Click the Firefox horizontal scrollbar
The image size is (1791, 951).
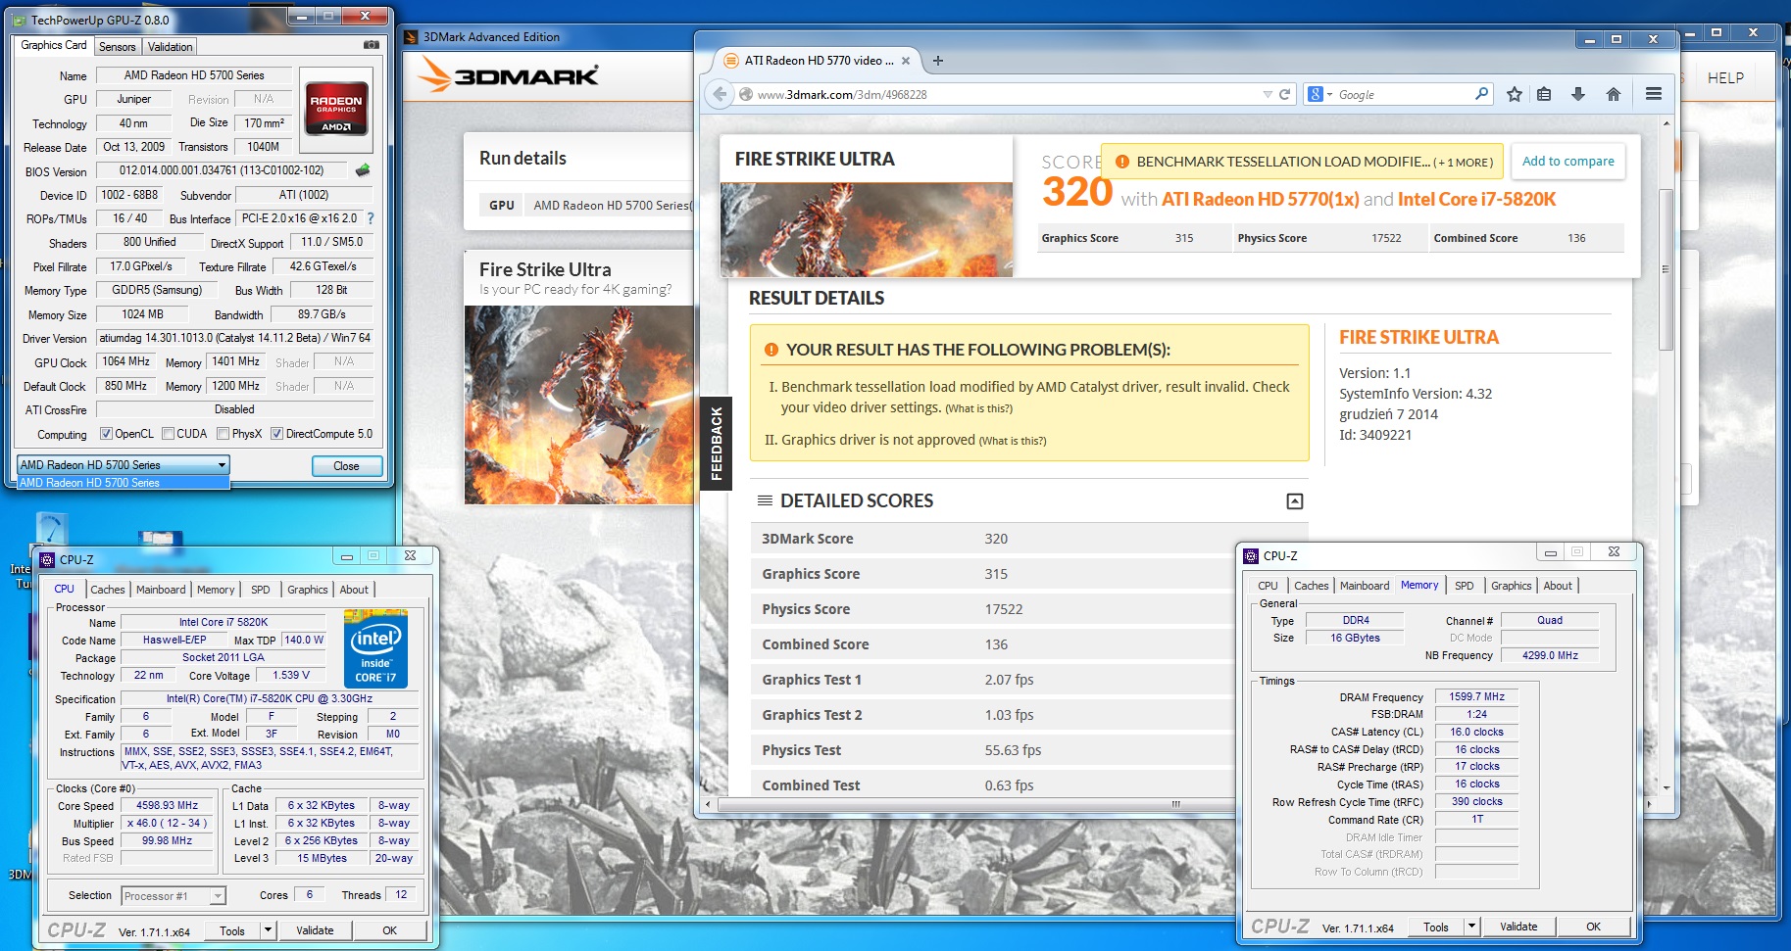(x=1175, y=804)
